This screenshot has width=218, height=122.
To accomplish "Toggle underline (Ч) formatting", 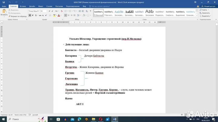I will (x=36, y=15).
